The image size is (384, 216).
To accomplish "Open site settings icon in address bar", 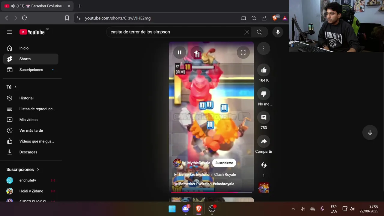I will tap(79, 18).
